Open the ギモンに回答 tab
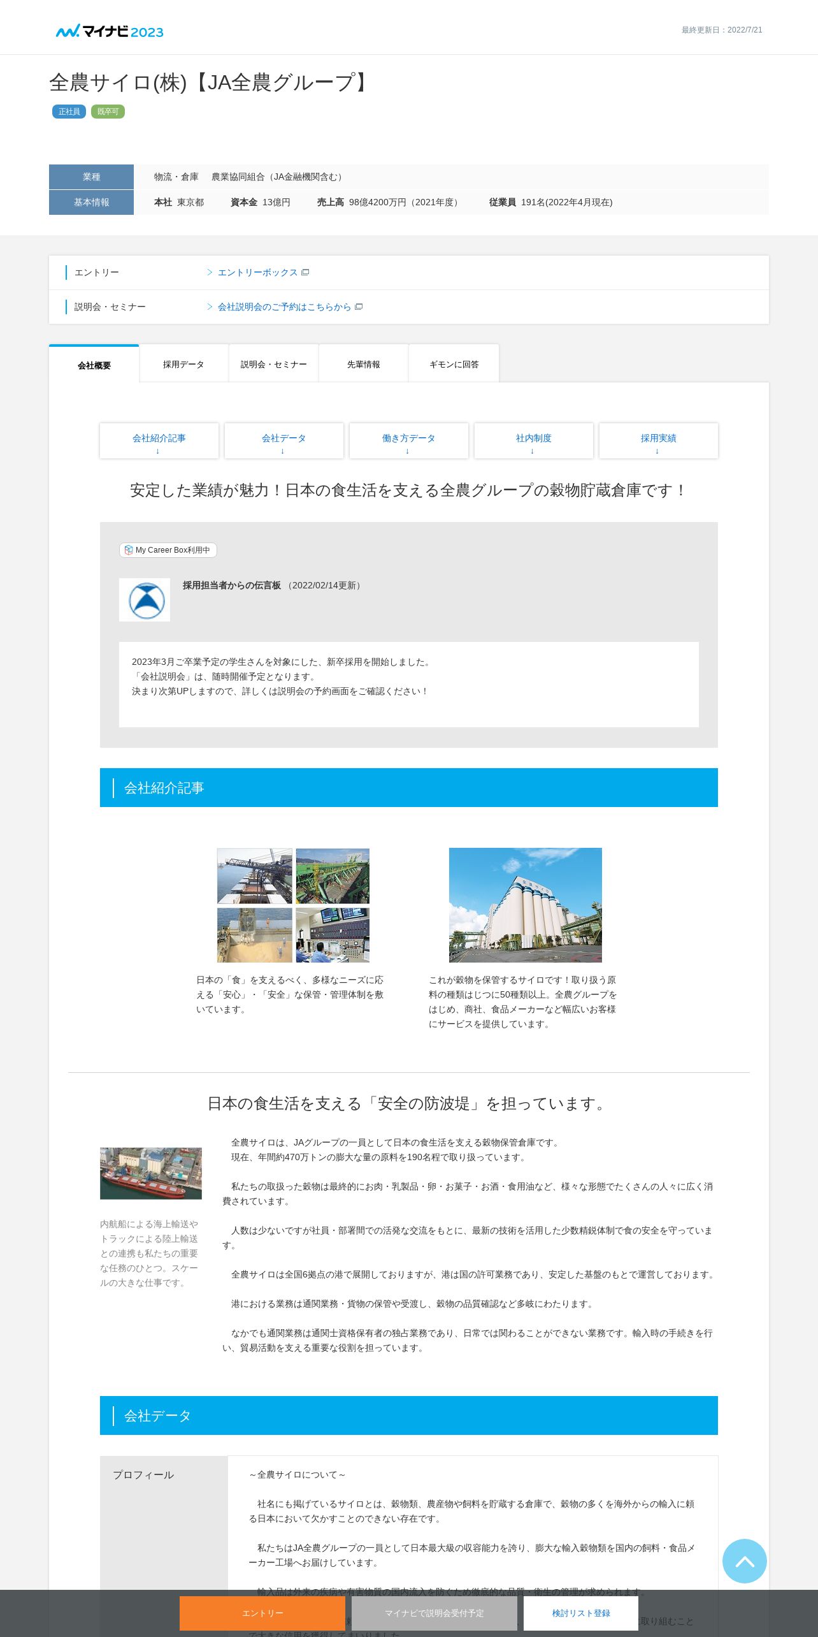818x1637 pixels. [454, 364]
